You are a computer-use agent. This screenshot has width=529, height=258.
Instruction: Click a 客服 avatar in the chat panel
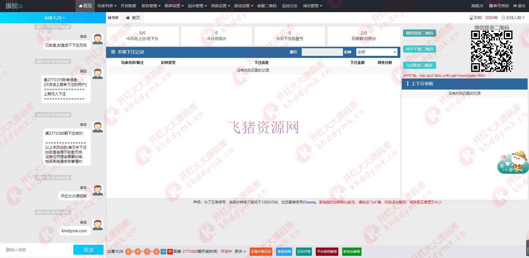pos(98,39)
